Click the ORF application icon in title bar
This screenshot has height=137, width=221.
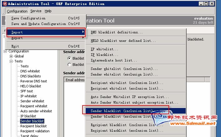coord(4,4)
